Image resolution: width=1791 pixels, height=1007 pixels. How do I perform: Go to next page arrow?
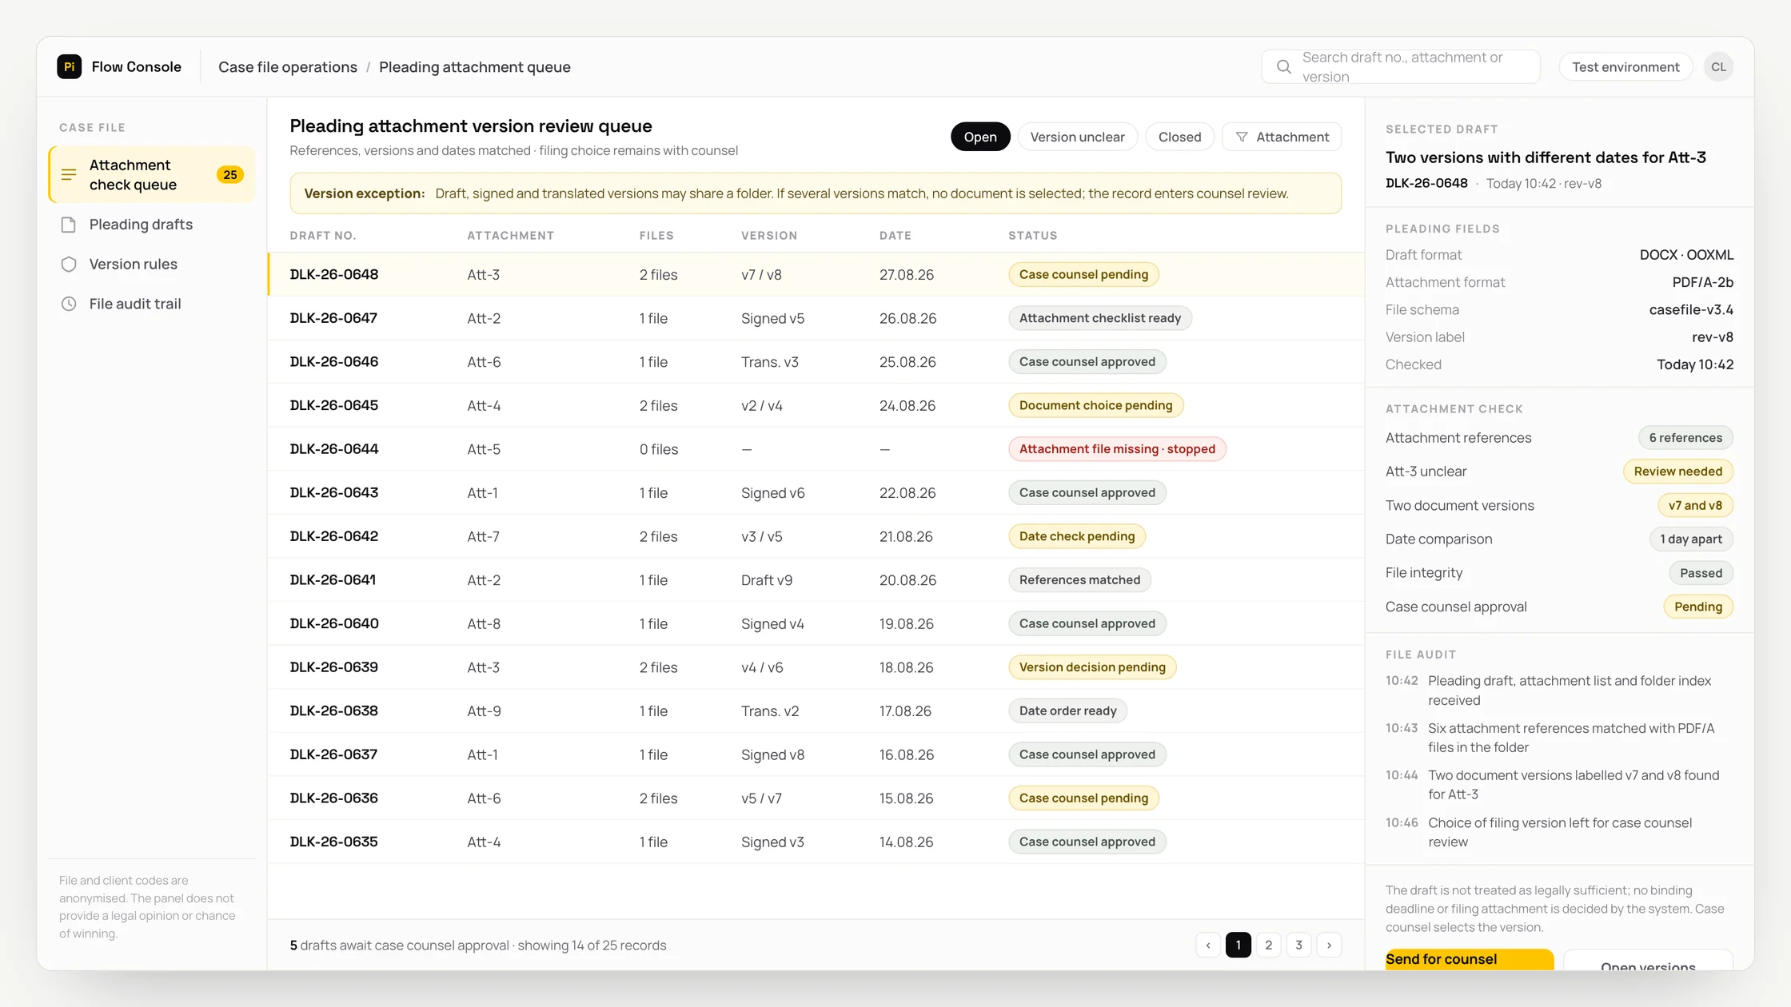pyautogui.click(x=1330, y=945)
